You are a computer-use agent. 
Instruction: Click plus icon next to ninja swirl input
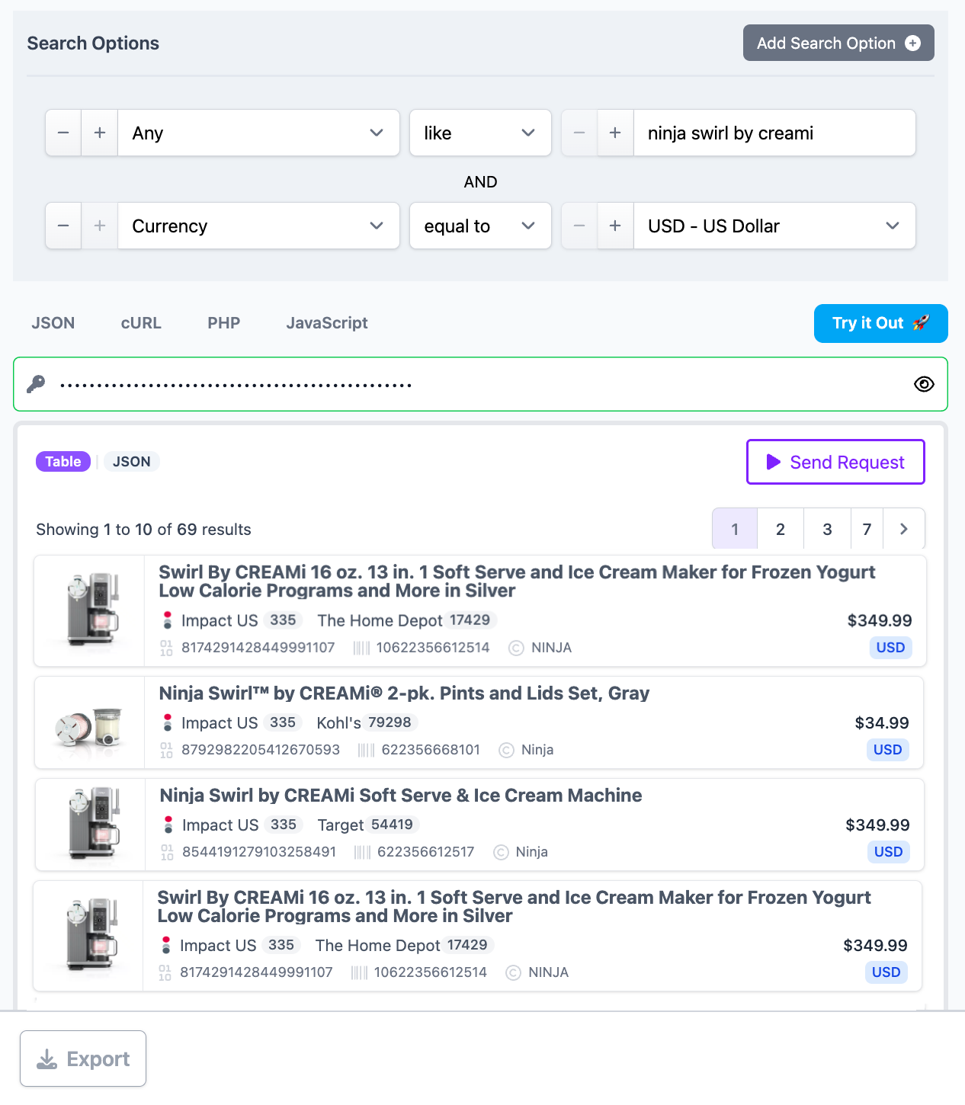pyautogui.click(x=615, y=133)
